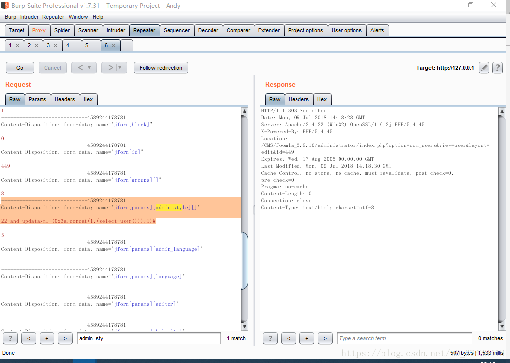Open the Burp menu
This screenshot has height=363, width=510.
pos(10,17)
